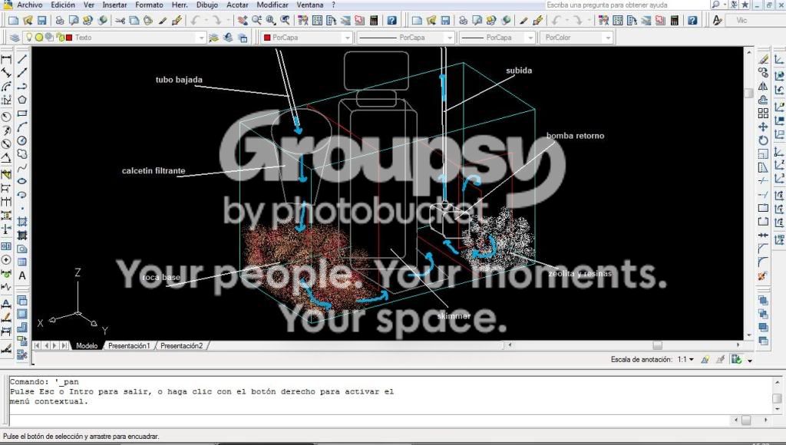Viewport: 786px width, 445px height.
Task: Toggle Texto layer lock icon
Action: pos(60,37)
